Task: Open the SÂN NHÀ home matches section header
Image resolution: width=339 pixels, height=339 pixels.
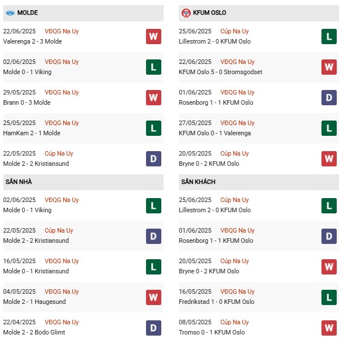Action: [83, 182]
